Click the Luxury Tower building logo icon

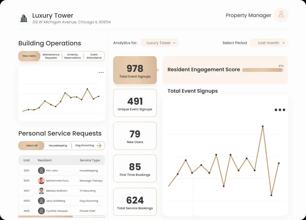[x=24, y=18]
